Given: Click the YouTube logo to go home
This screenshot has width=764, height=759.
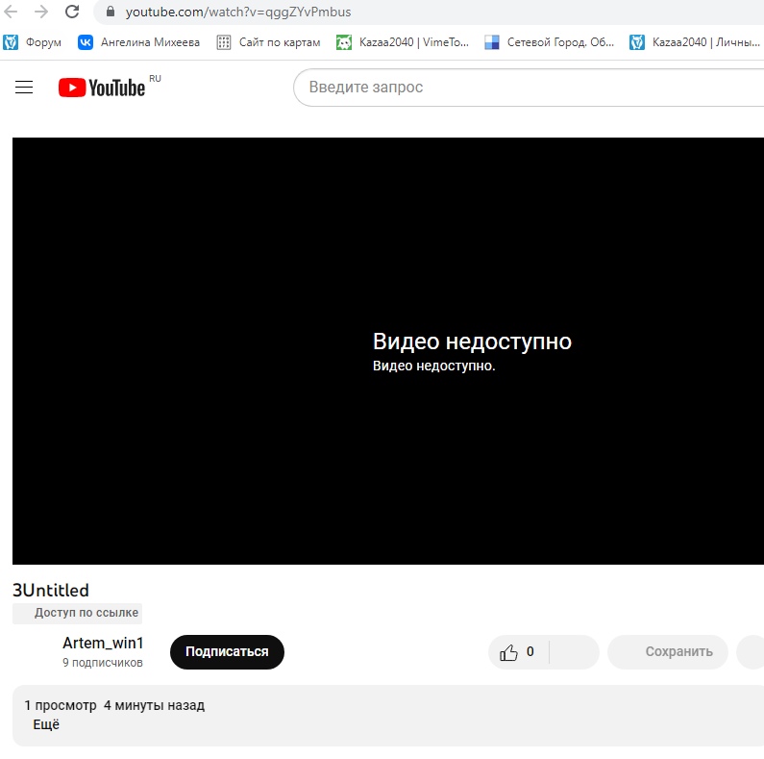Looking at the screenshot, I should coord(102,88).
